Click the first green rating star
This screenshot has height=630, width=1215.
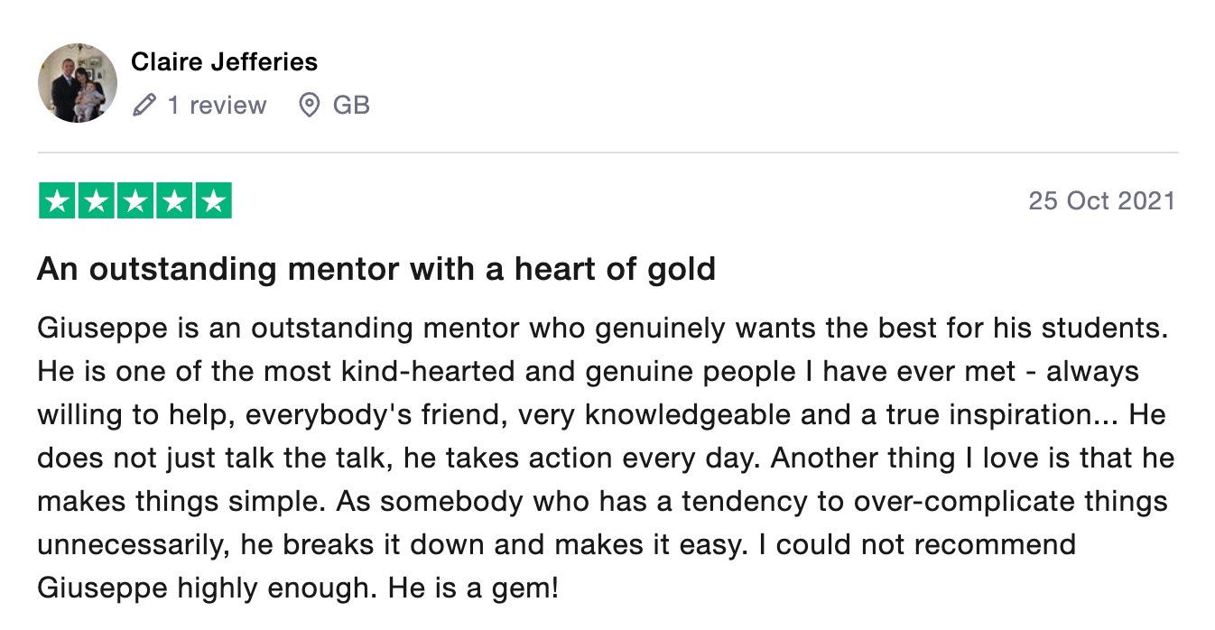57,200
